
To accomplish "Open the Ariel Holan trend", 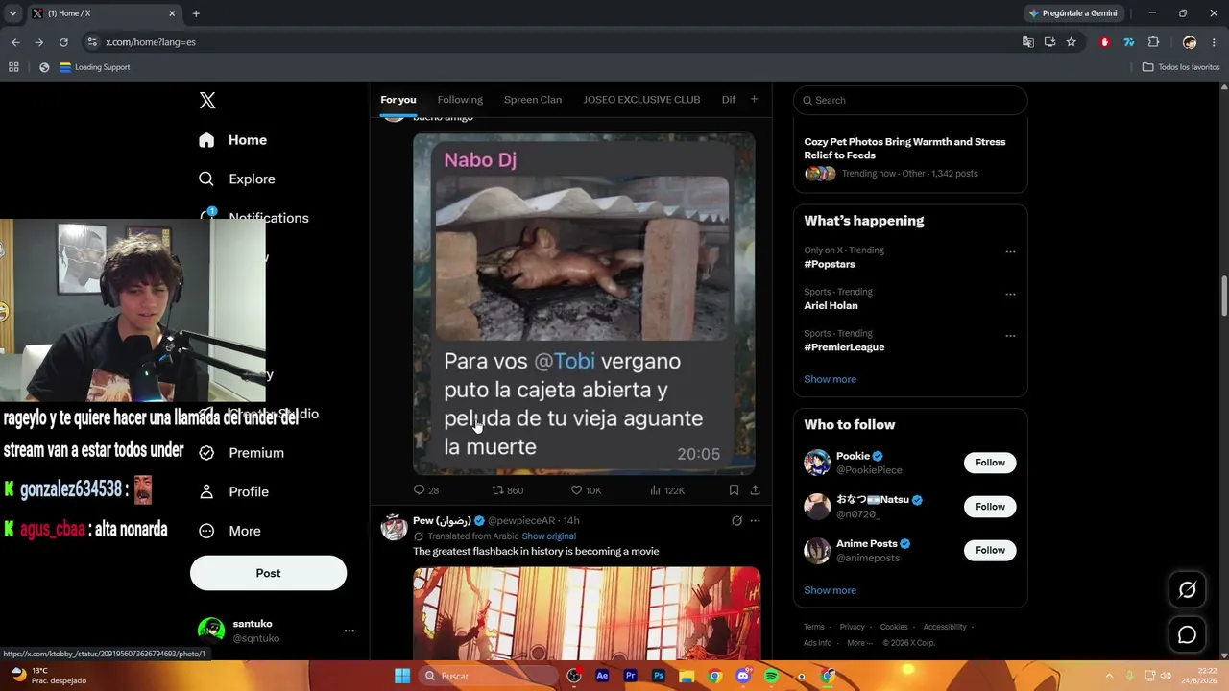I will pyautogui.click(x=831, y=305).
